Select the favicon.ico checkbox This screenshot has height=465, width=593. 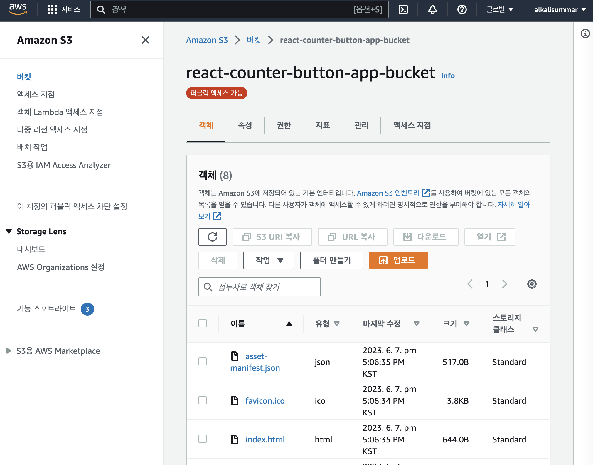[x=203, y=400]
